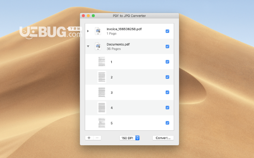
Task: Select the page 2 thumbnail
Action: pos(102,77)
